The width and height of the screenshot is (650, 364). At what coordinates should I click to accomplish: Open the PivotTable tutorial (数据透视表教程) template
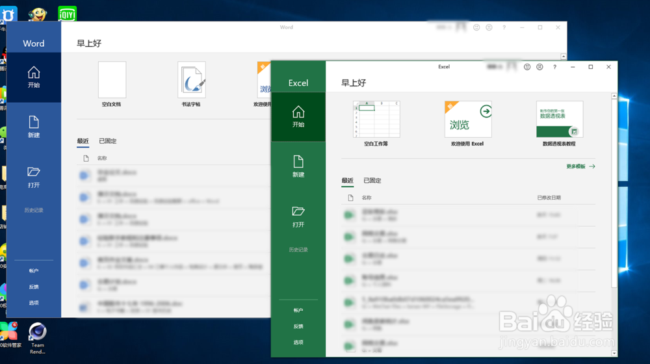(559, 123)
